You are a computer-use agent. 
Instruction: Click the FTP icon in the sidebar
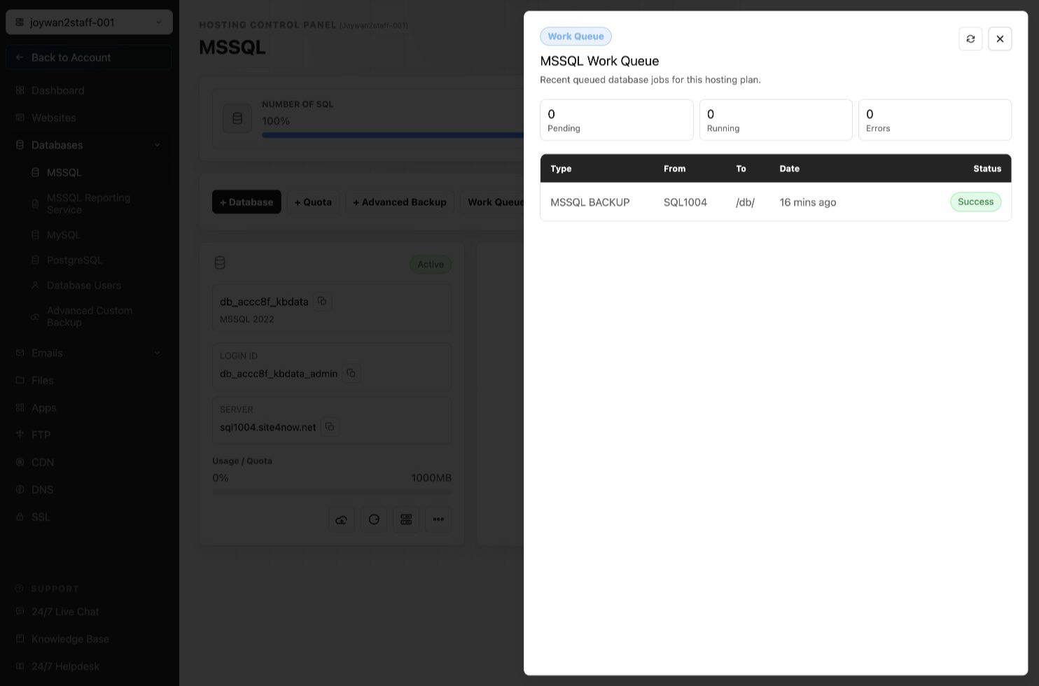pyautogui.click(x=20, y=435)
